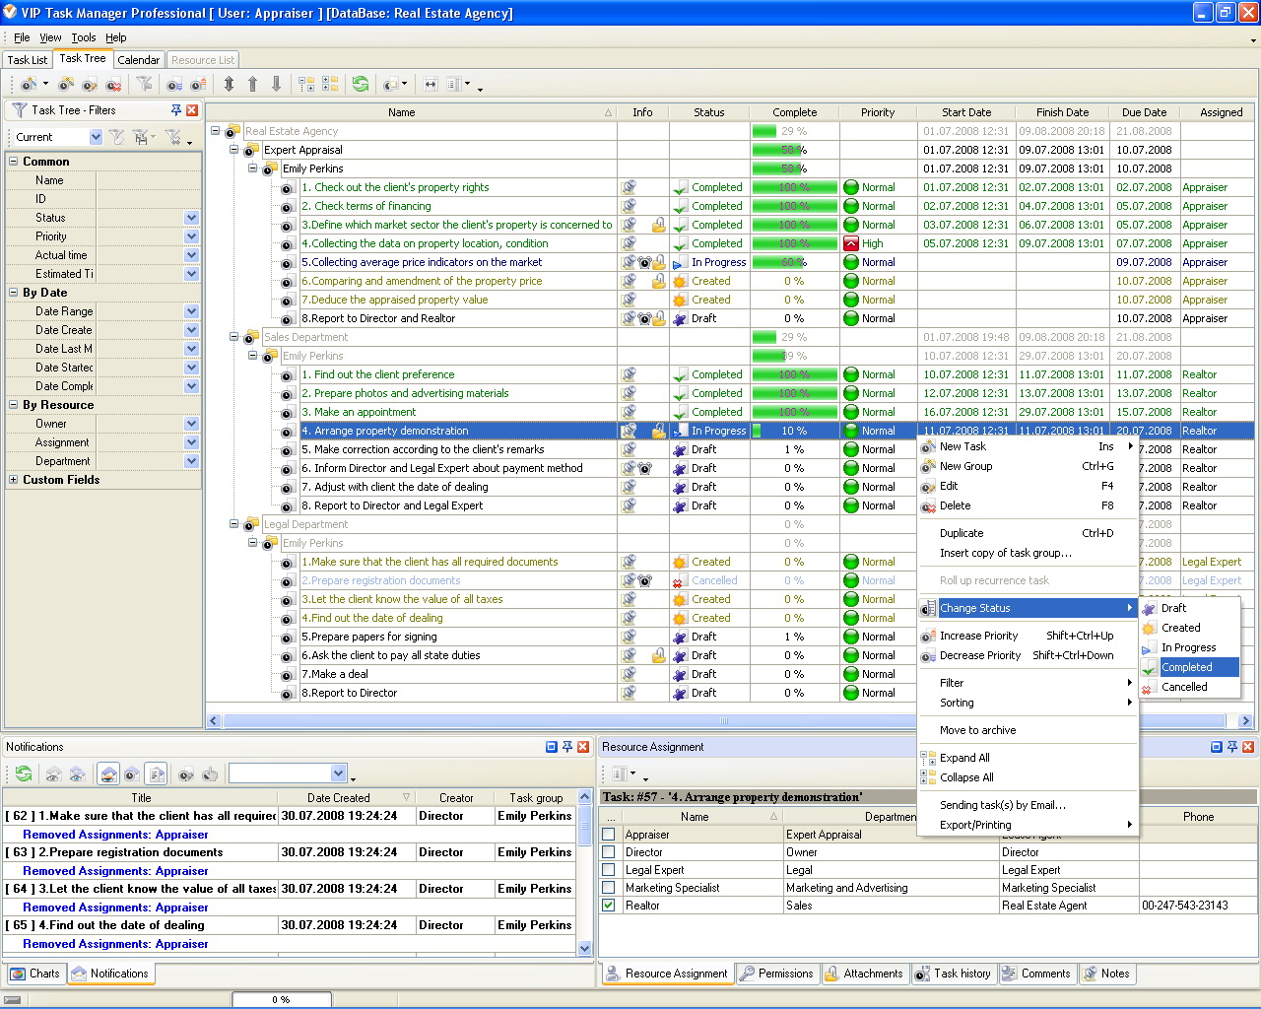Screen dimensions: 1261x1009
Task: Pin the Task Tree - Filters panel
Action: click(x=175, y=110)
